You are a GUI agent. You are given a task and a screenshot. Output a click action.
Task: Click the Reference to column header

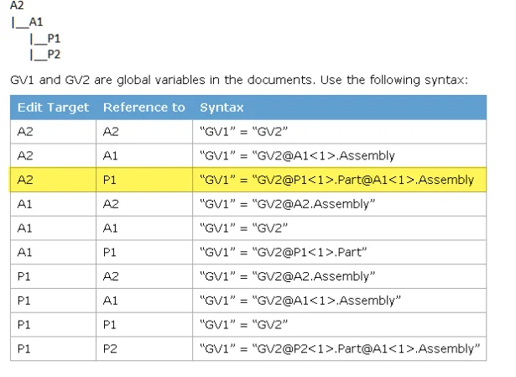coord(143,107)
